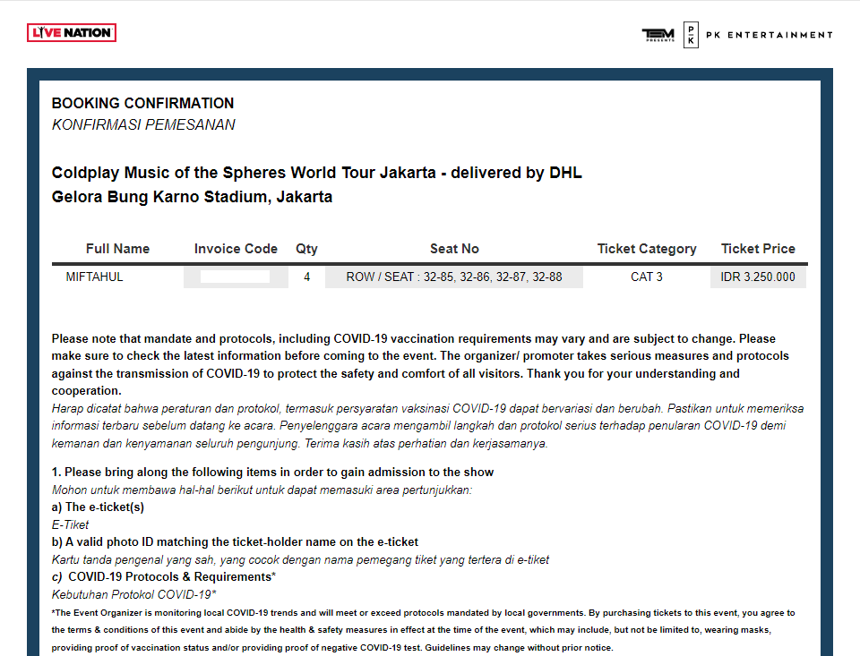The width and height of the screenshot is (860, 656).
Task: Select the name cell MIFTAHUL
Action: [x=94, y=277]
